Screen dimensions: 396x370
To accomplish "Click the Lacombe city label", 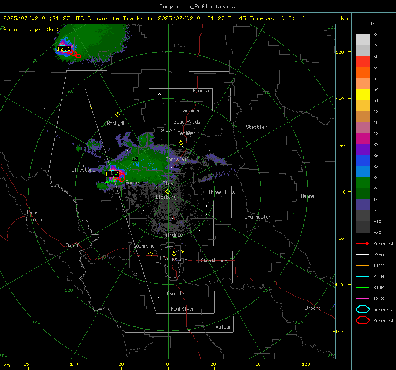I will pos(190,110).
